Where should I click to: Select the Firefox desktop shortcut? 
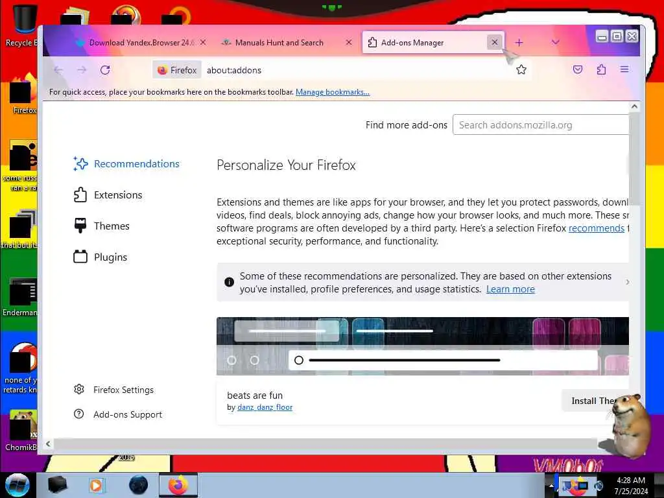(24, 94)
